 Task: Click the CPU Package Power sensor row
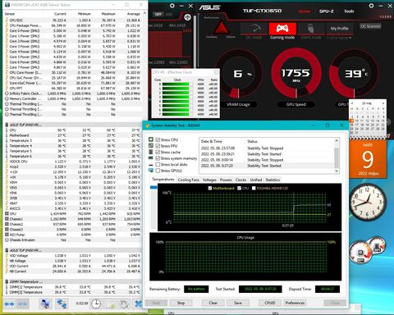tap(73, 25)
